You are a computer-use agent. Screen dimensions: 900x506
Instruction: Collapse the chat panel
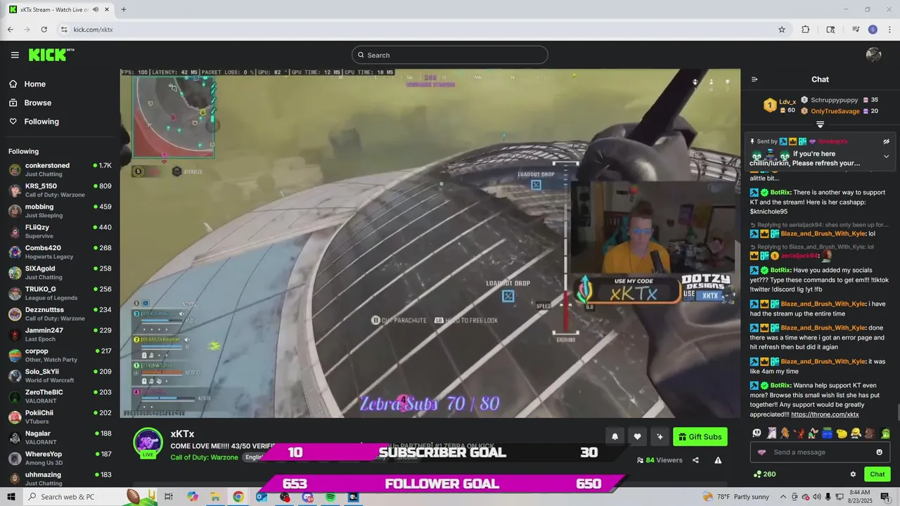coord(754,79)
